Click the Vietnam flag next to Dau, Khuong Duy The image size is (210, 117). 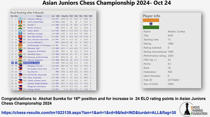(x=20, y=37)
